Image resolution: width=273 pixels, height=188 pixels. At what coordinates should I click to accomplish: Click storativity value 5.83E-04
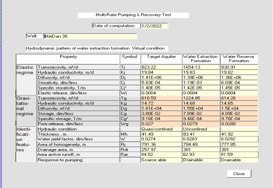(x=161, y=82)
